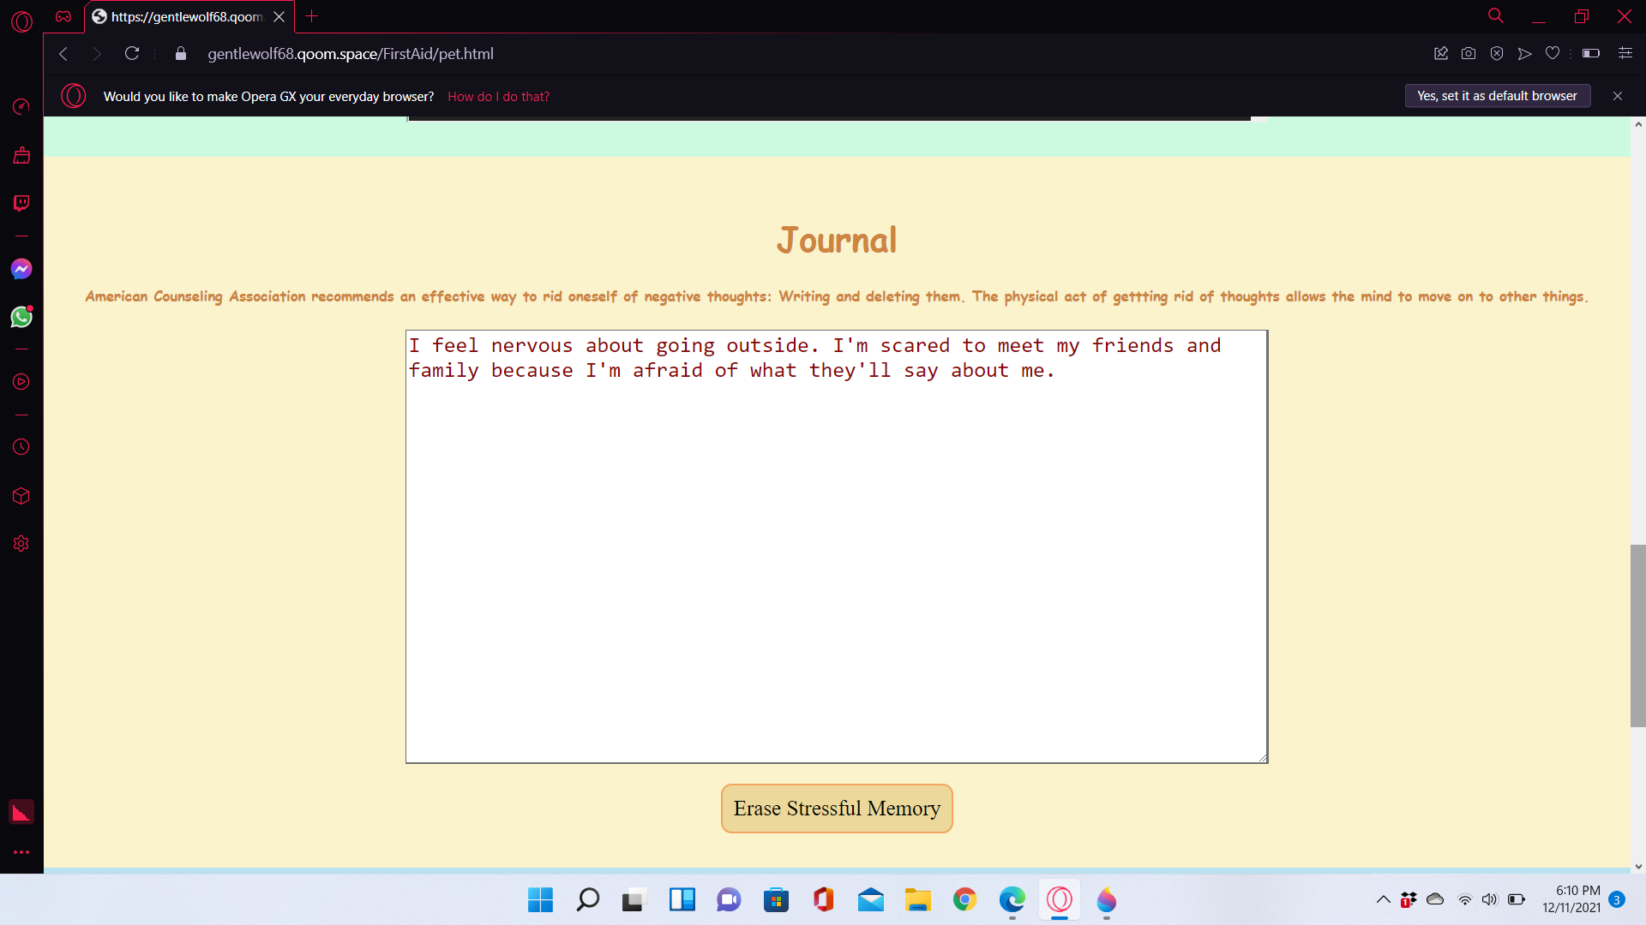The width and height of the screenshot is (1646, 925).
Task: Click heart bookmark icon in address bar
Action: click(x=1552, y=53)
